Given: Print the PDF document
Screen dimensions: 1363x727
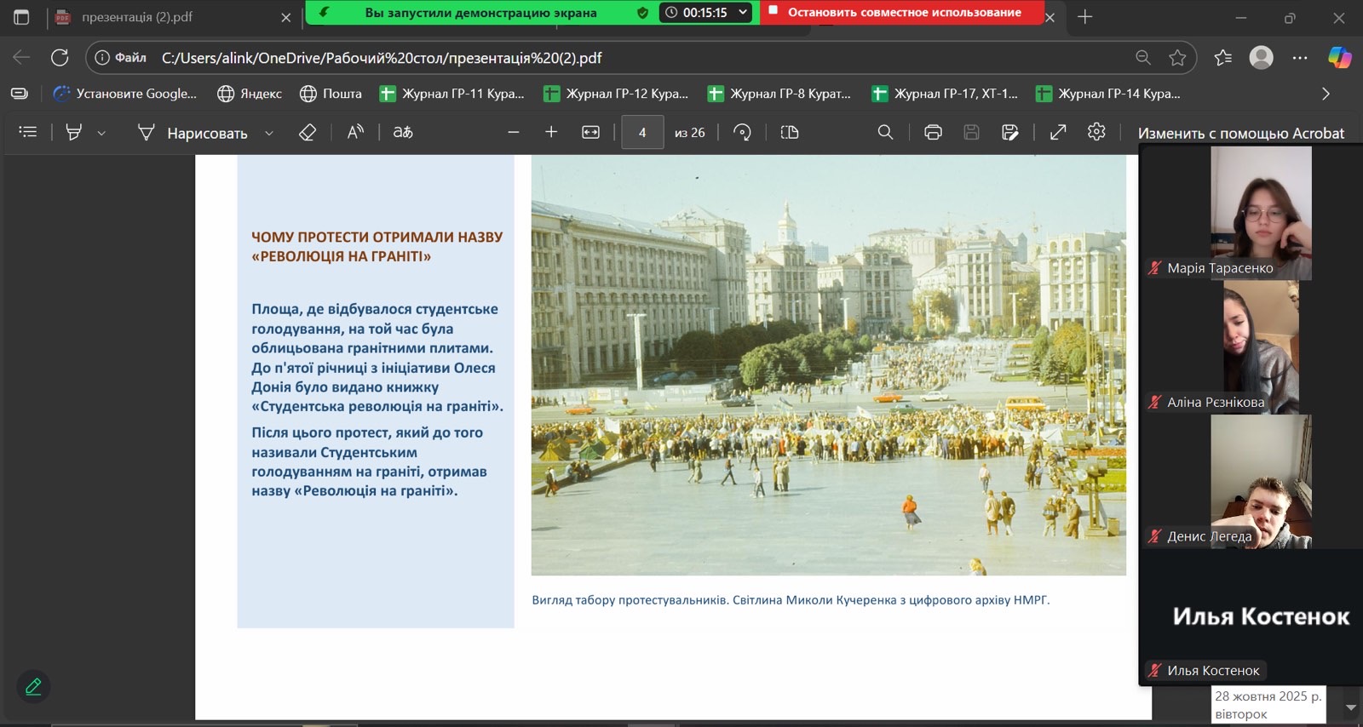Looking at the screenshot, I should click(x=933, y=132).
